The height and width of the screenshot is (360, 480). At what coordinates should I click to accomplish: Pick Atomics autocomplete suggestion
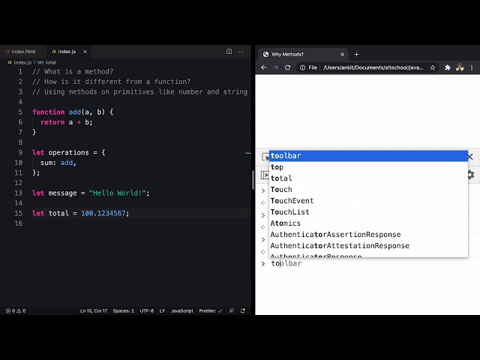(368, 223)
